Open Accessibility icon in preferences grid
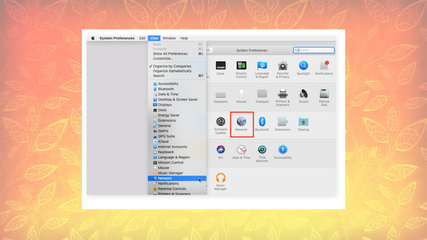Viewport: 427px width, 240px height. click(283, 150)
